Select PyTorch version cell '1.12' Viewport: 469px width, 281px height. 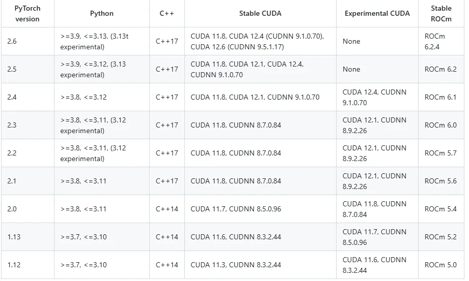[27, 265]
